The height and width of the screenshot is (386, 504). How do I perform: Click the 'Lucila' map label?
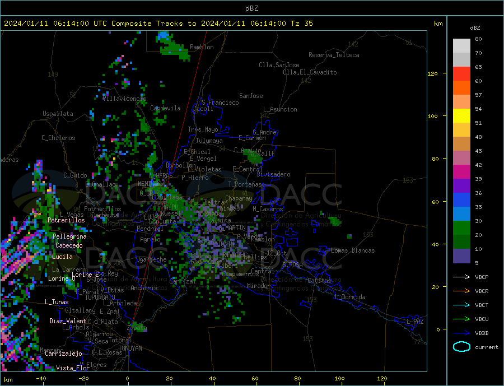[62, 257]
